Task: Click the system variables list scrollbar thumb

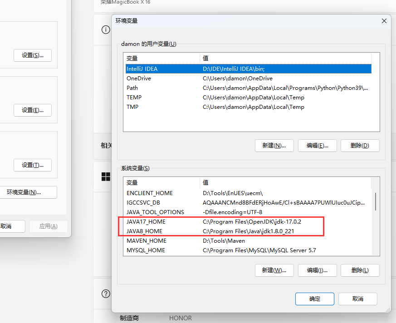Action: pos(376,201)
